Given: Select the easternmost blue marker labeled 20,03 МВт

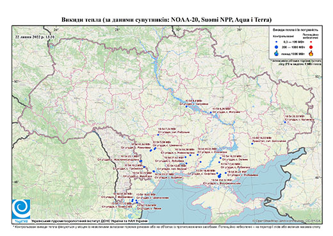Looking at the screenshot, I should tap(285, 122).
